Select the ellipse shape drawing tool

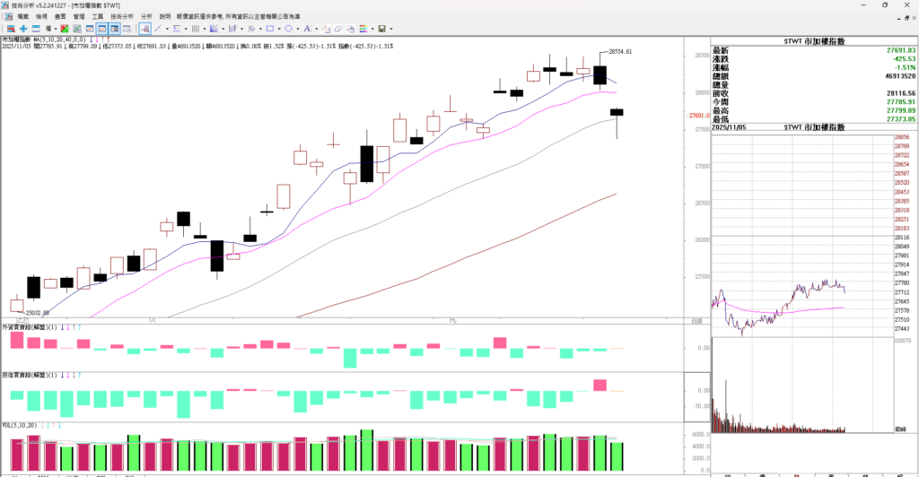pyautogui.click(x=288, y=29)
